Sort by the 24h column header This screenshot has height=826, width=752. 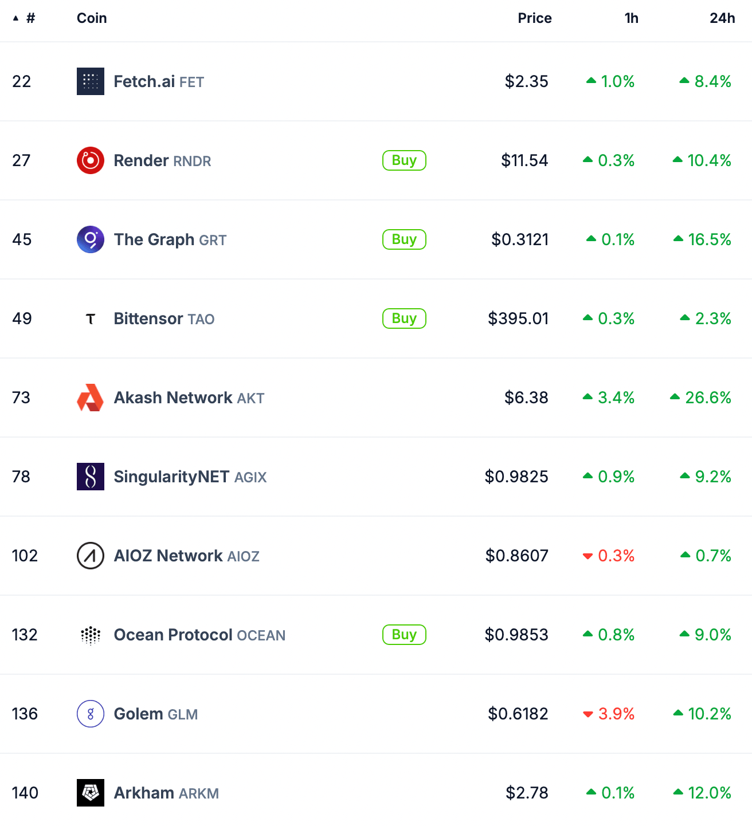point(722,18)
